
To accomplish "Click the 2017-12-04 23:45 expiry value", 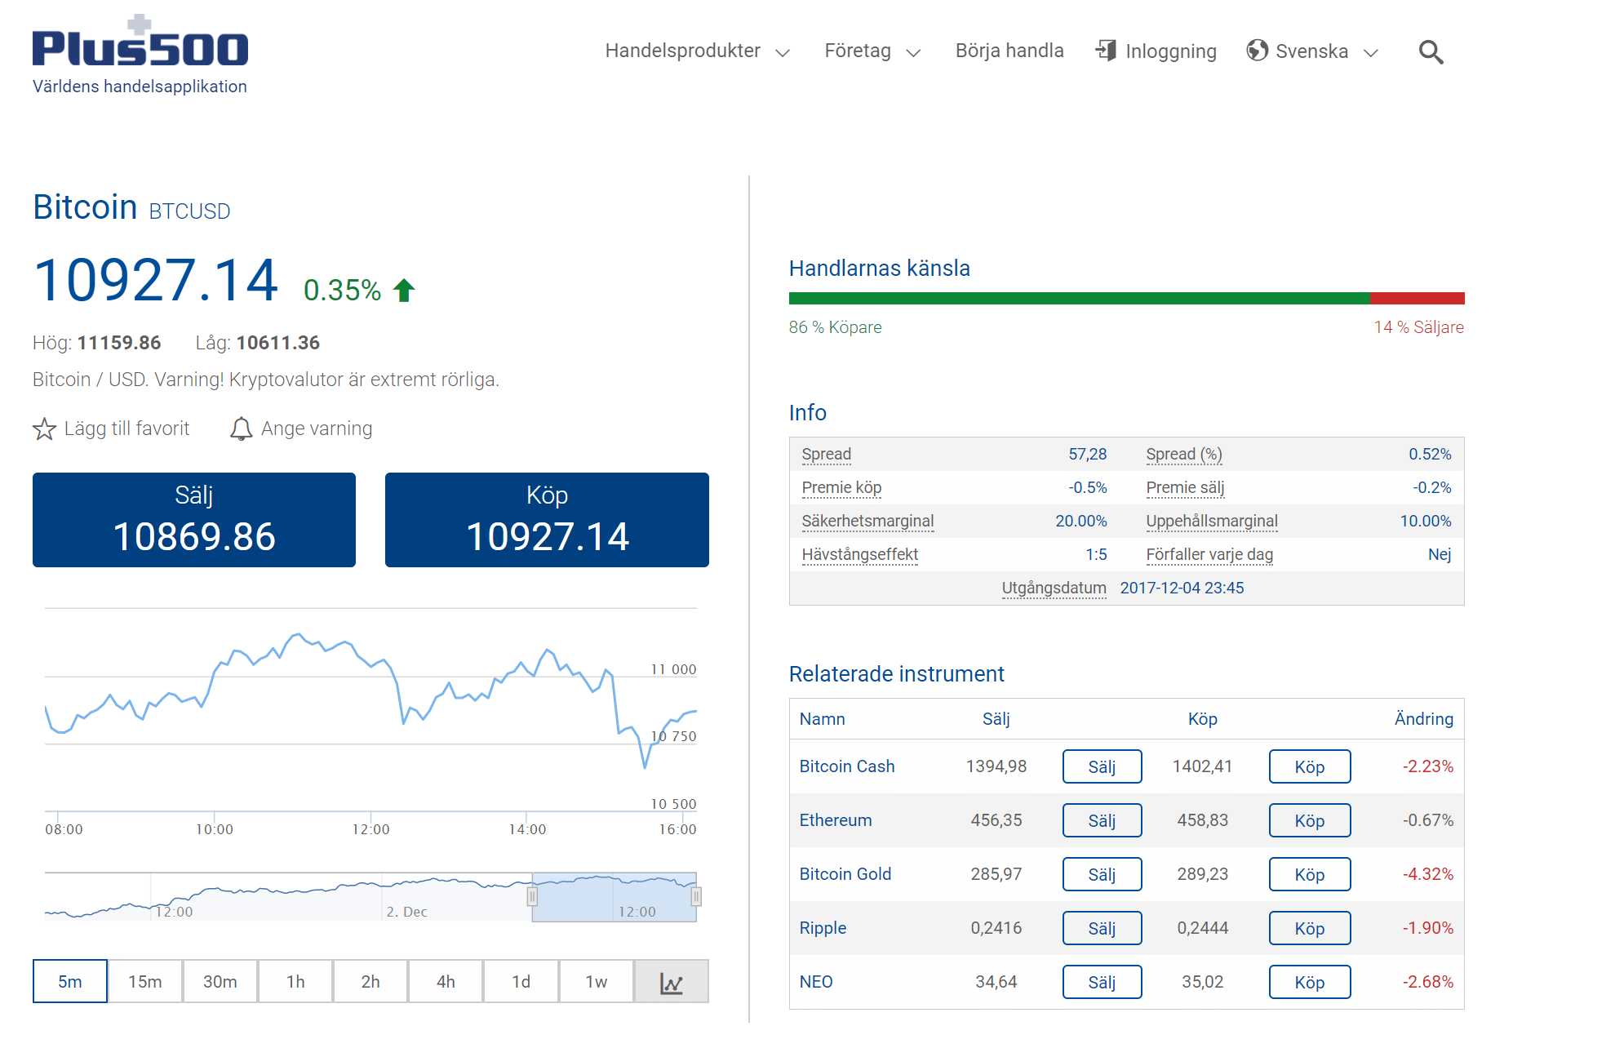I will 1182,588.
